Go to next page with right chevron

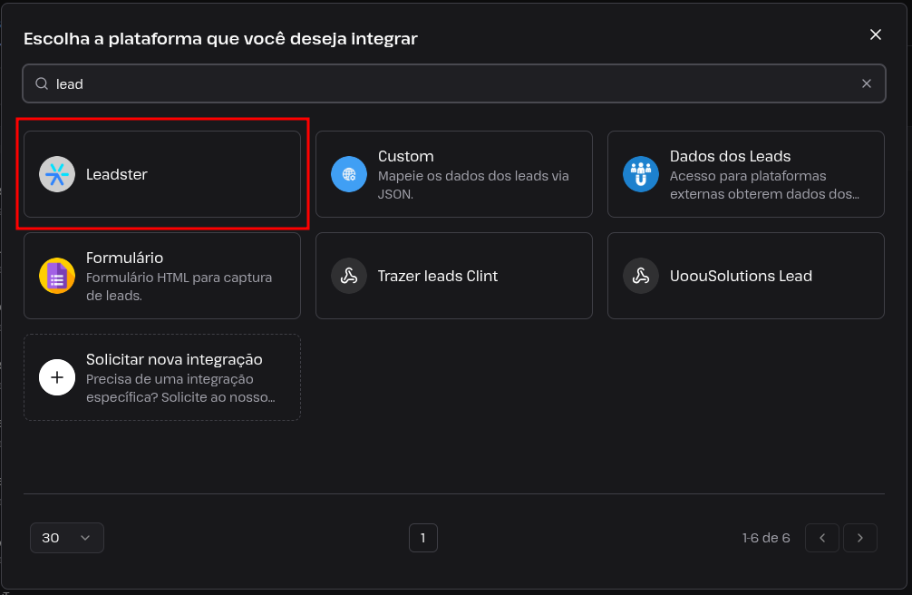[x=860, y=538]
